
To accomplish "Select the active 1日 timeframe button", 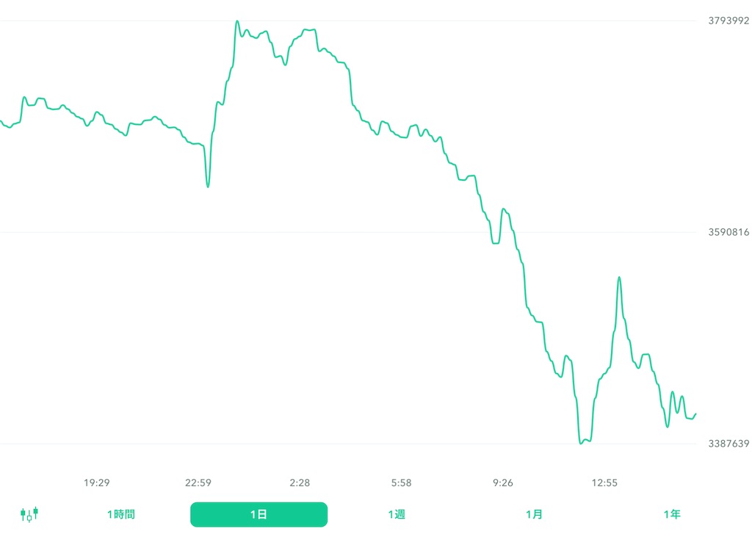I will (258, 514).
